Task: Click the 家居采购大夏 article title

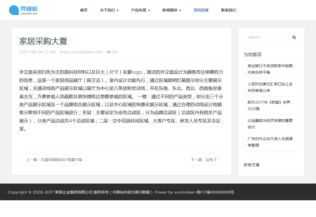Action: point(43,41)
